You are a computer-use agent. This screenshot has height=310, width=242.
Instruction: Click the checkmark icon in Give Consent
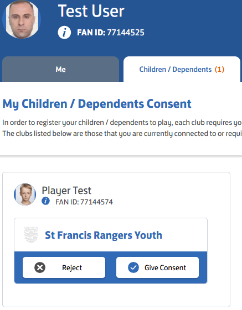point(133,267)
